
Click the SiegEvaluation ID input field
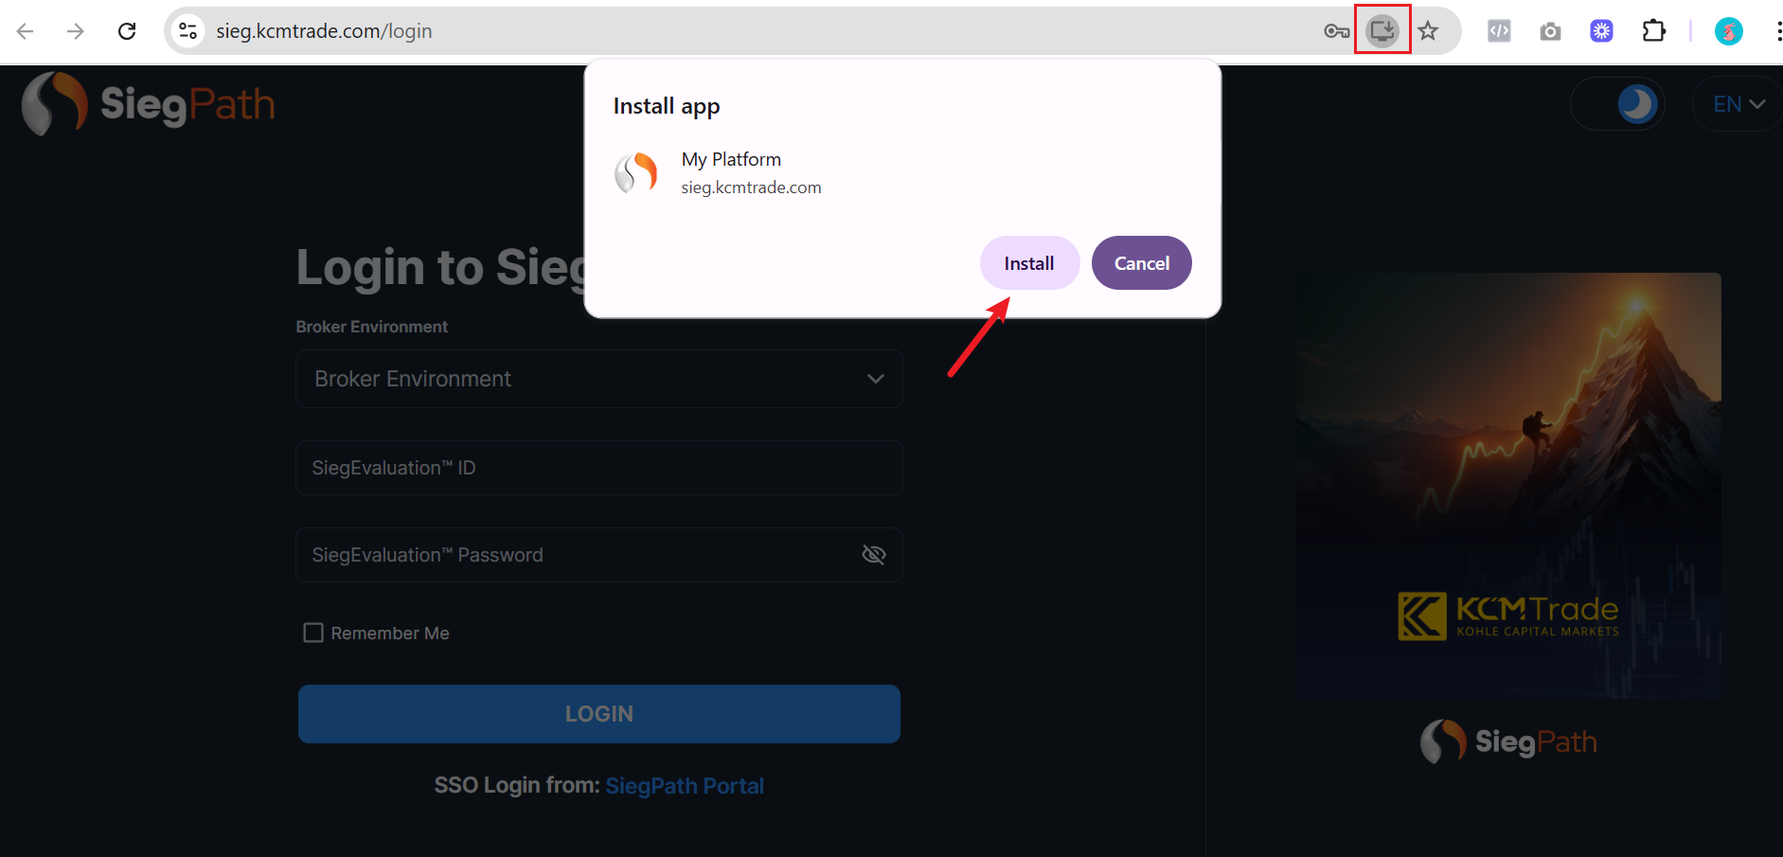(598, 468)
